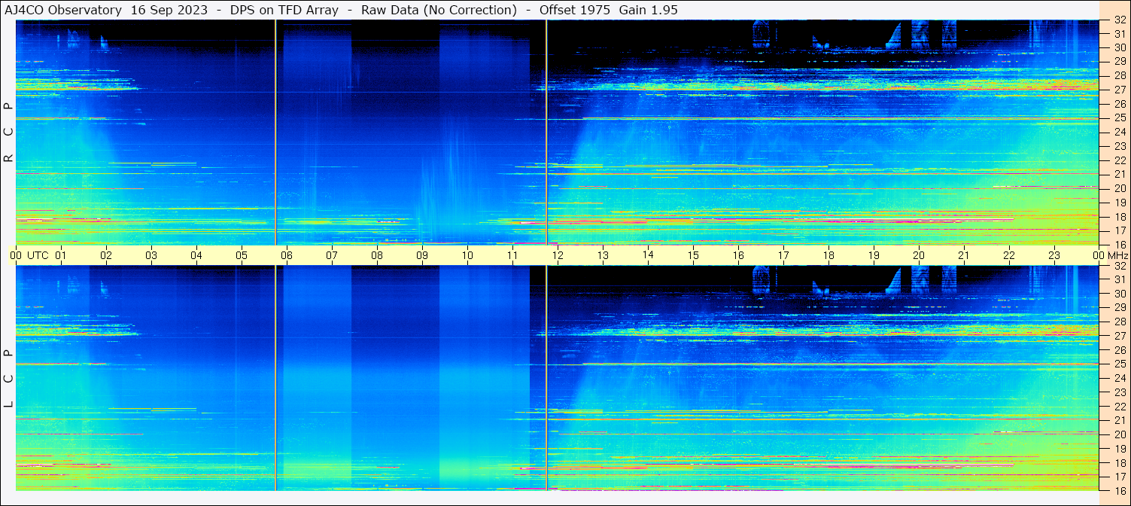The height and width of the screenshot is (506, 1131).
Task: Click the 23 MHz label on RCP scale
Action: pyautogui.click(x=1119, y=146)
